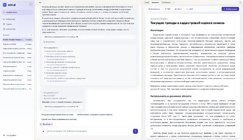This screenshot has height=140, width=243.
Task: Select the 'Чат' tab
Action: [40, 2]
